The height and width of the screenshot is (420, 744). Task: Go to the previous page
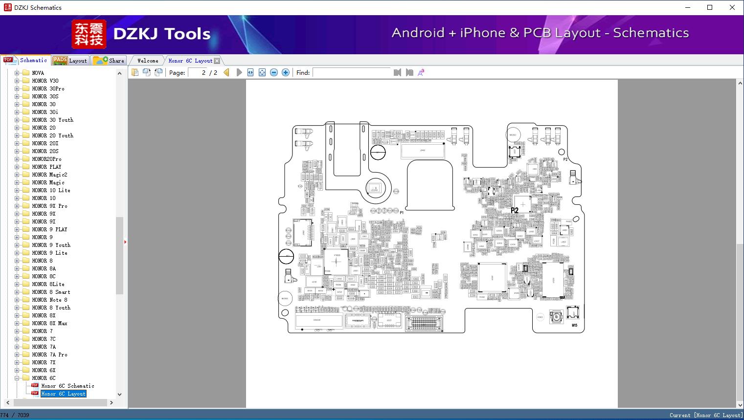coord(226,72)
